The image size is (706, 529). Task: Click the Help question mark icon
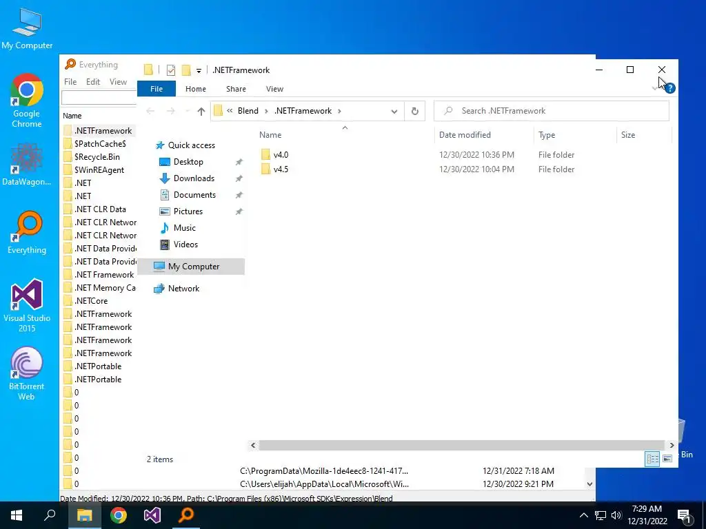(x=669, y=88)
